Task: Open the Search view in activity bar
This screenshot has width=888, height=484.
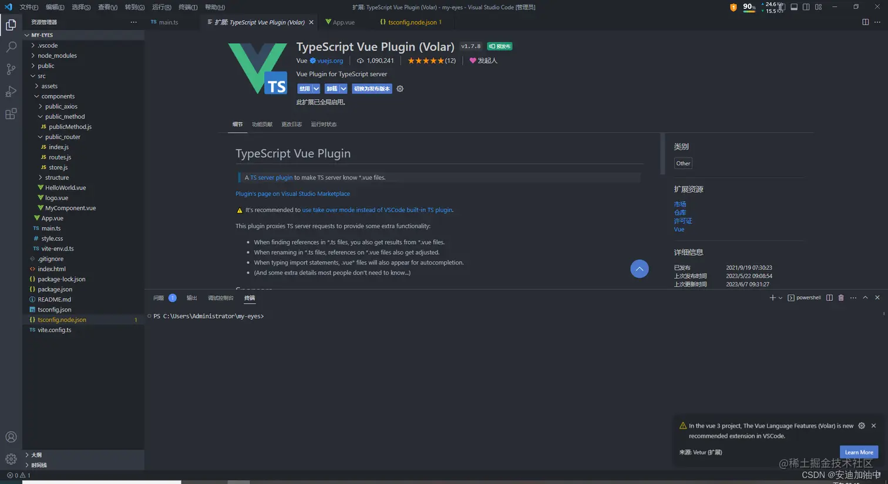Action: click(x=11, y=47)
